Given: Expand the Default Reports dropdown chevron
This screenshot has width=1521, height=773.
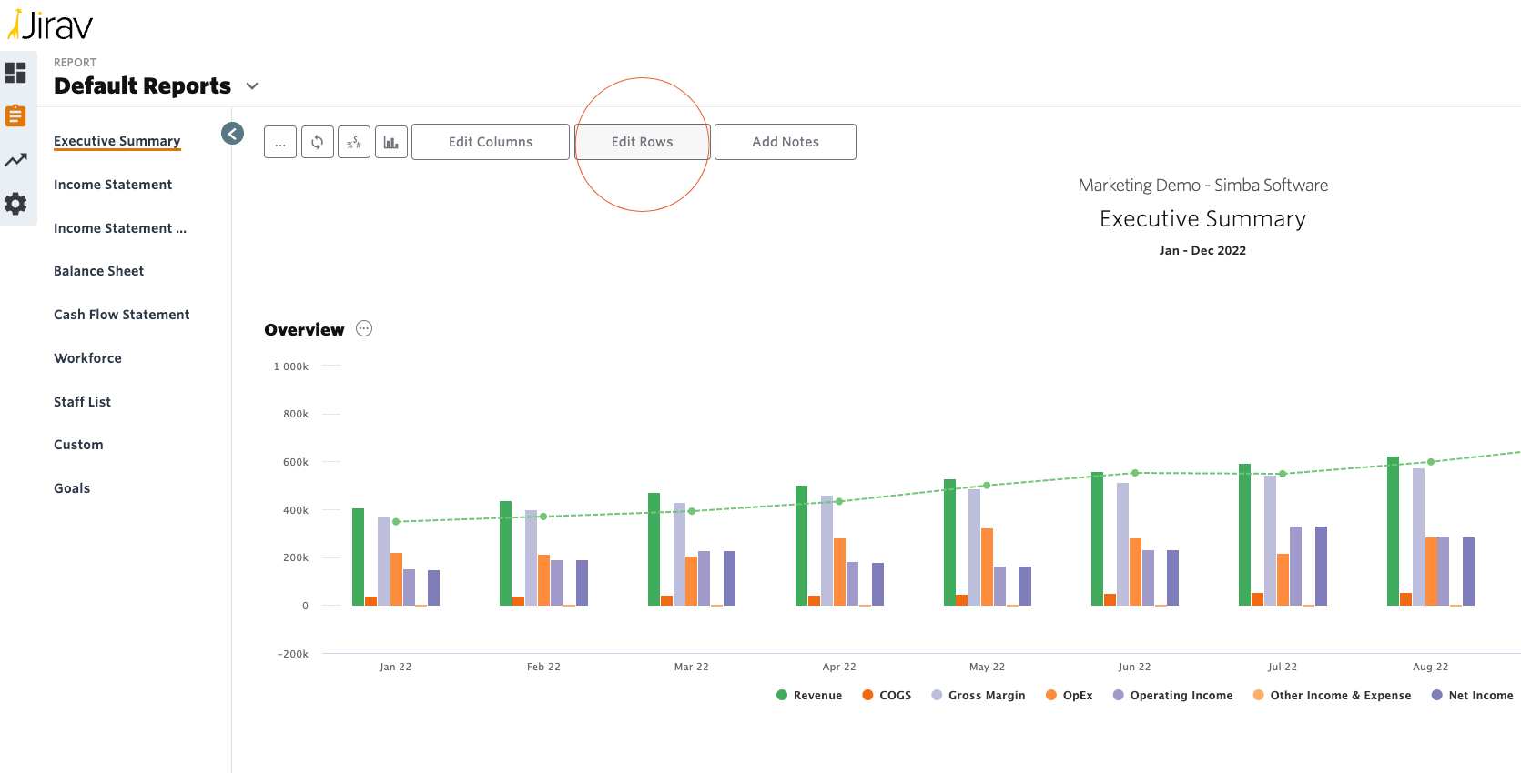Looking at the screenshot, I should [252, 86].
